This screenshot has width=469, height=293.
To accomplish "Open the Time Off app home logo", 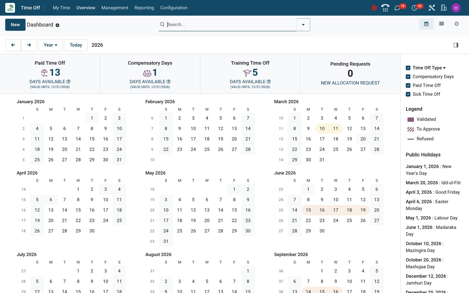I will coord(10,8).
